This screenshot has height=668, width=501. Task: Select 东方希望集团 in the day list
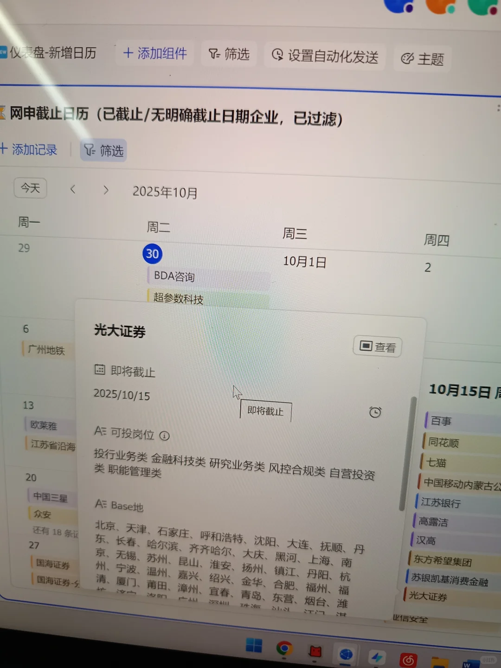coord(454,561)
